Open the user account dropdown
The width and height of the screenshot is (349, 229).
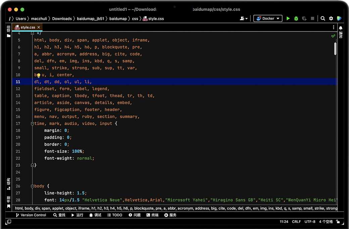coord(244,18)
